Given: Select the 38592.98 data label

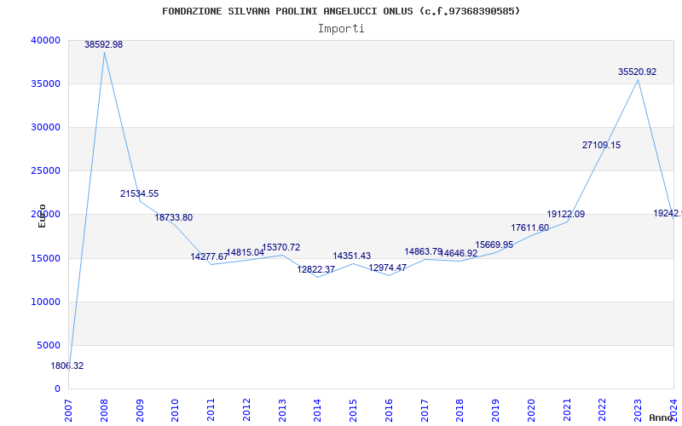Looking at the screenshot, I should click(103, 44).
